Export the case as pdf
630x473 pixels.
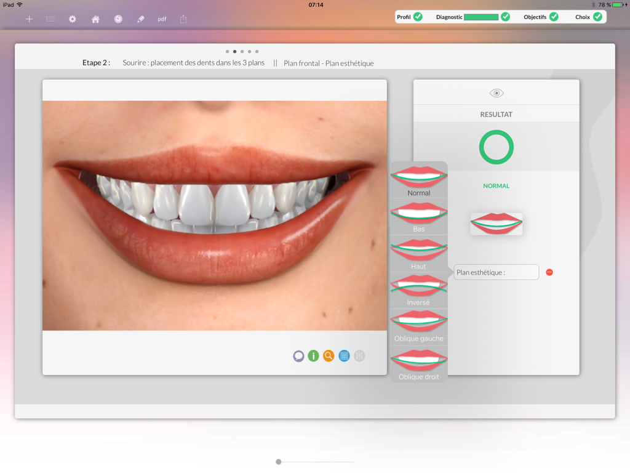click(162, 19)
